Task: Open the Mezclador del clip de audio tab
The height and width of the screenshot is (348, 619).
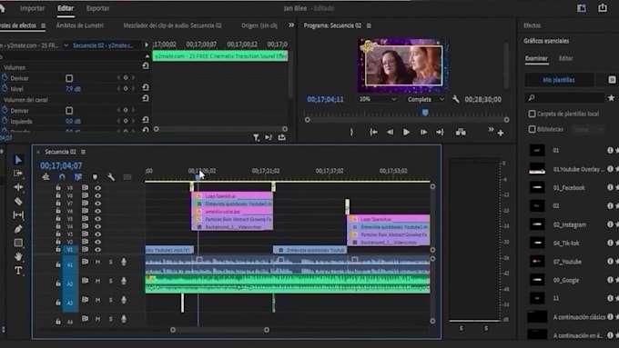Action: [173, 25]
